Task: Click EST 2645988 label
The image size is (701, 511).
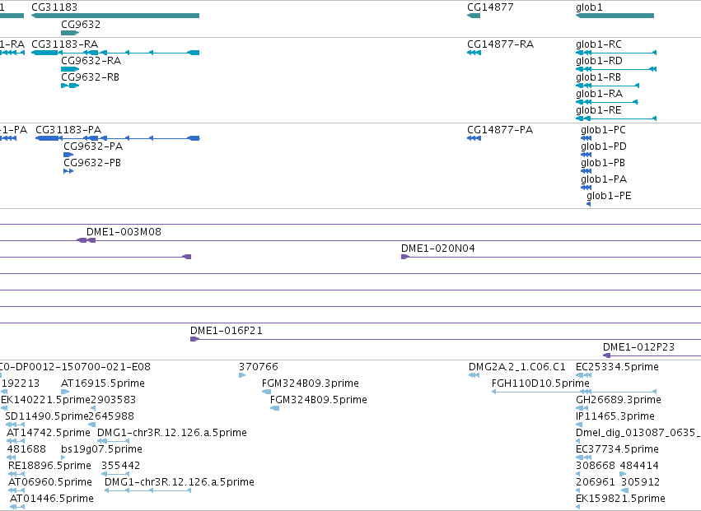Action: [111, 416]
